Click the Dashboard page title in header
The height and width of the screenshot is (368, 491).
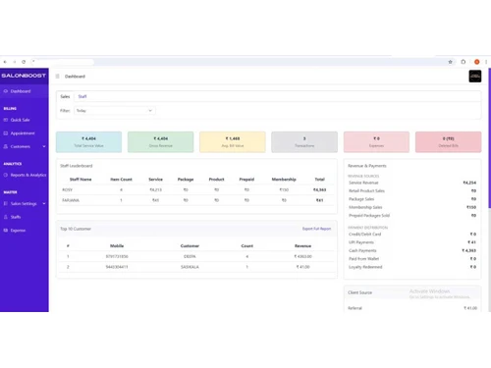[x=75, y=77]
